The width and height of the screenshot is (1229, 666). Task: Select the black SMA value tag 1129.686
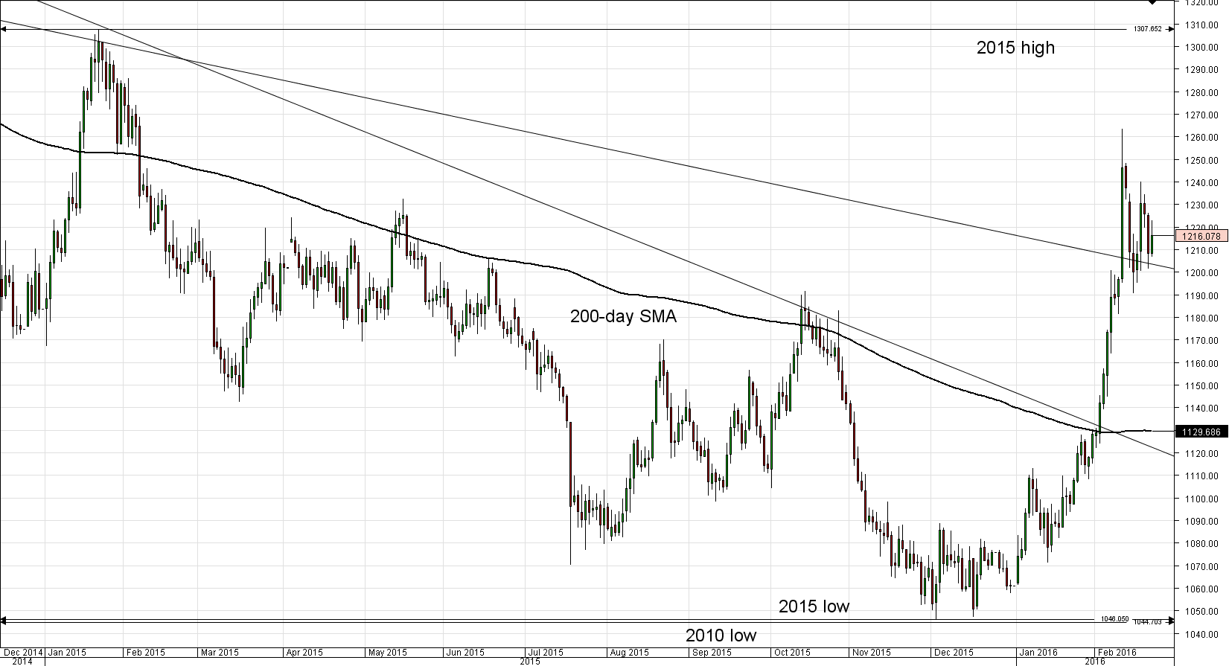coord(1201,432)
